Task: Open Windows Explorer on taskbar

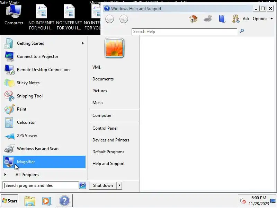Action: (x=30, y=201)
